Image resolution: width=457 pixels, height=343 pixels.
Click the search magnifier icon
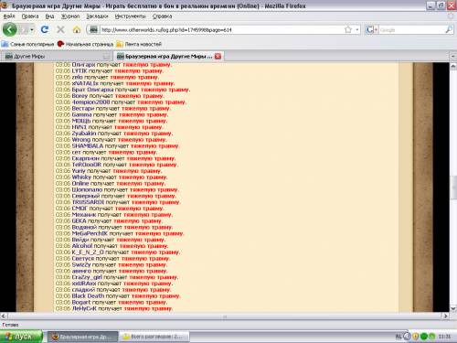449,29
